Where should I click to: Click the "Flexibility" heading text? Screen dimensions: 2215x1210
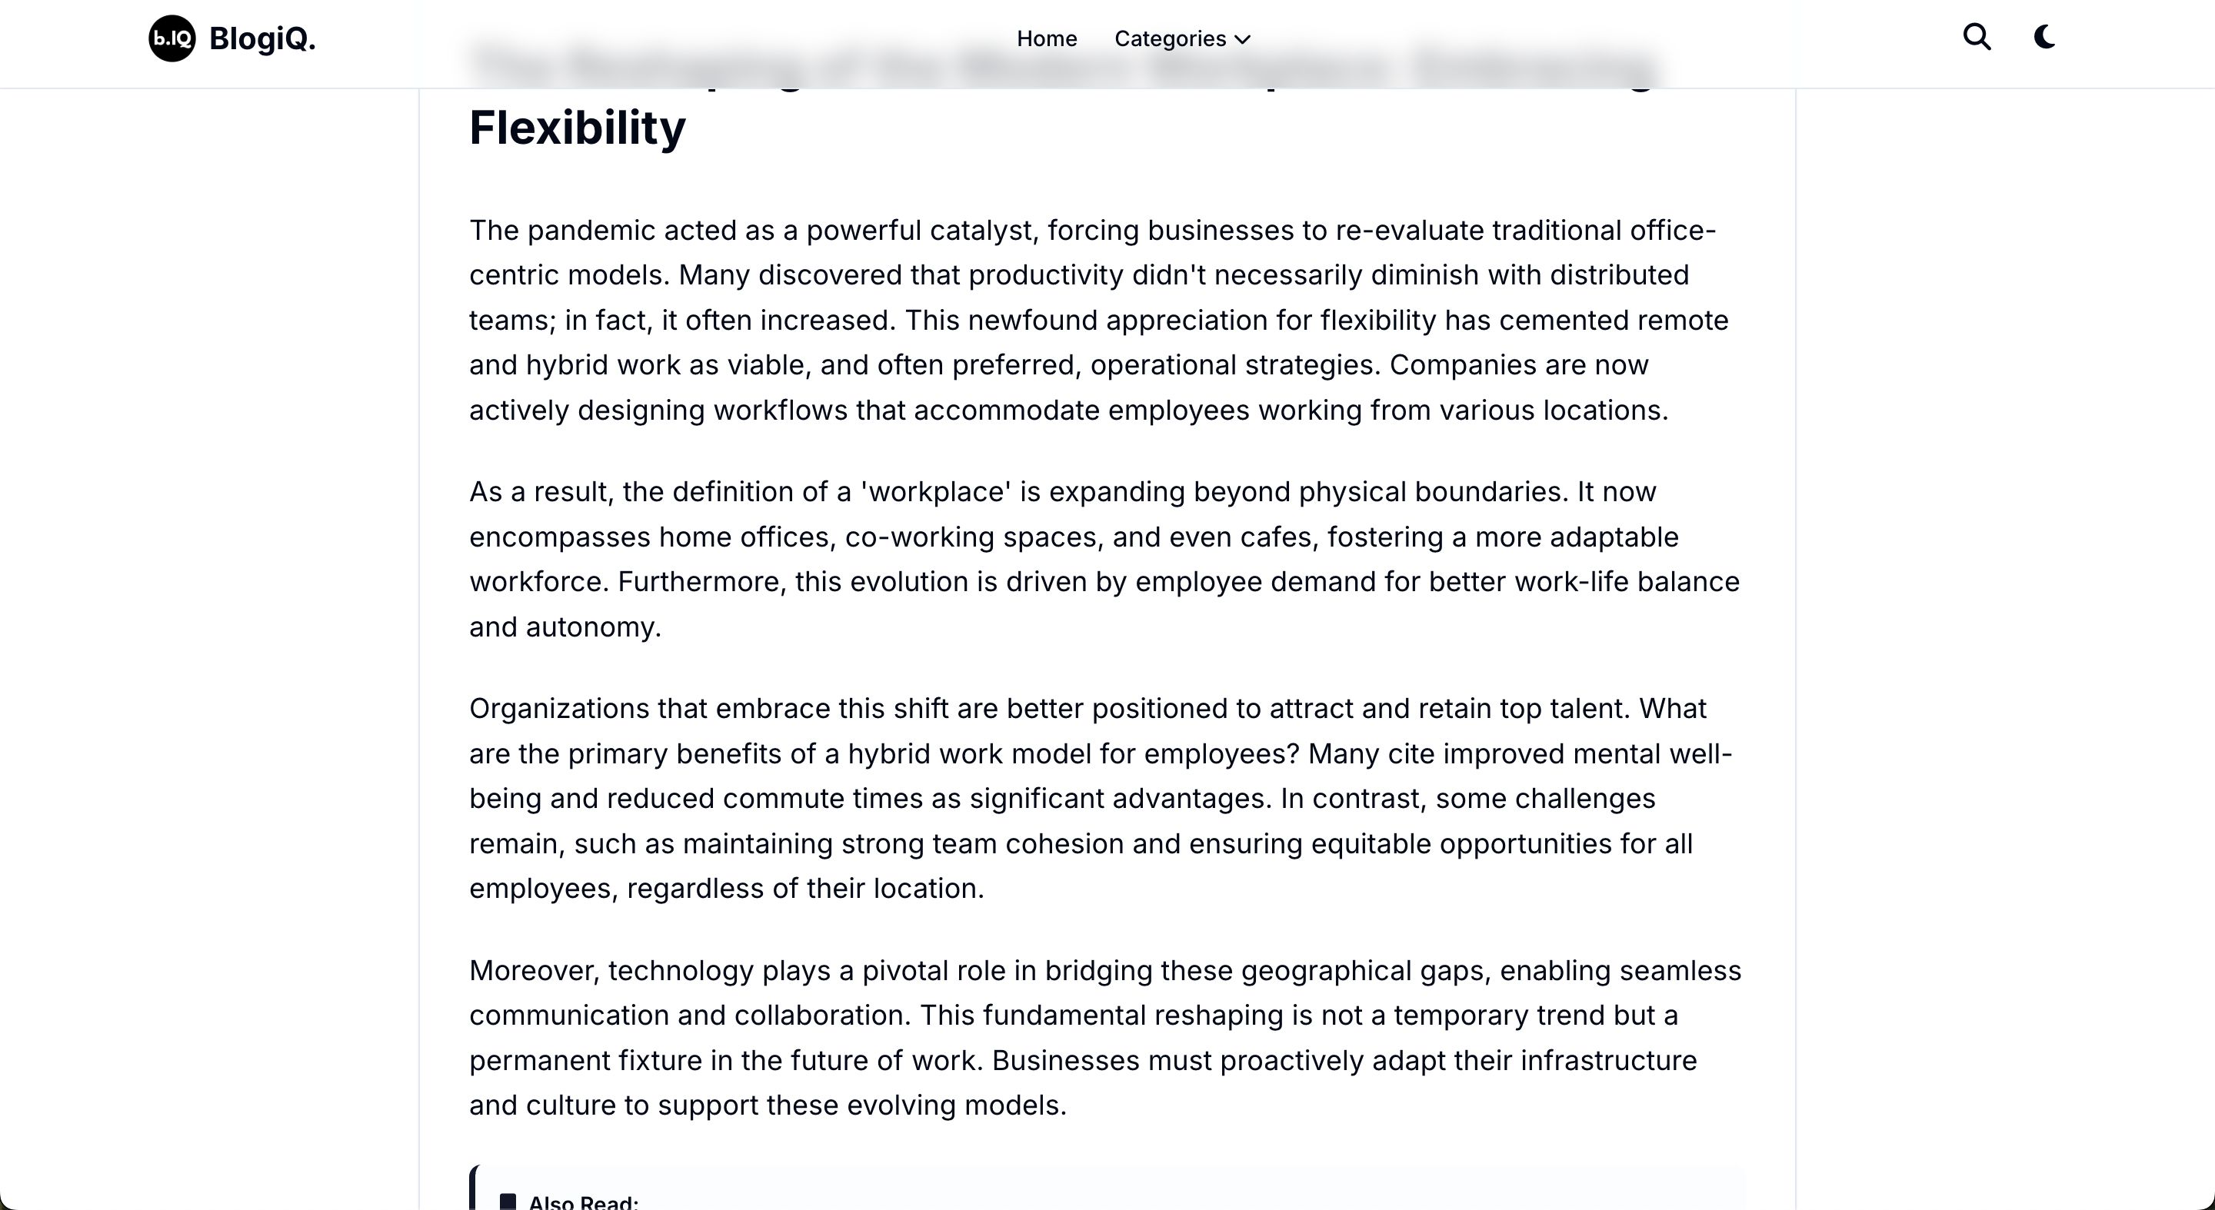pyautogui.click(x=577, y=127)
